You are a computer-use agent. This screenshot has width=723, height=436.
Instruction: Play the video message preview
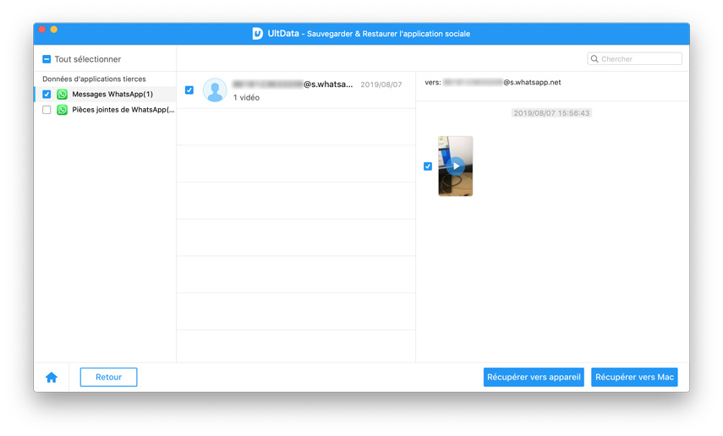456,166
